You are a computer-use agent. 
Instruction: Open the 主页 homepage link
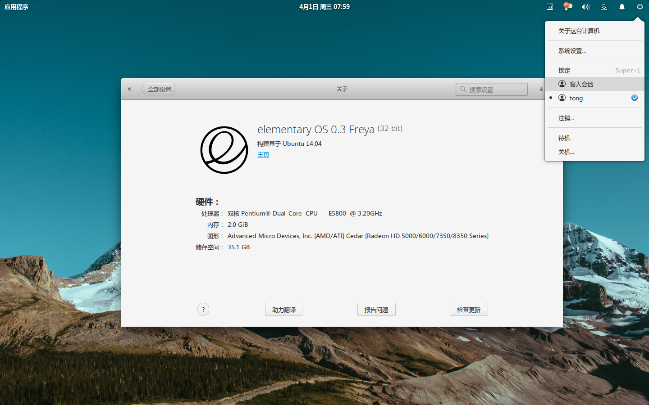pyautogui.click(x=263, y=154)
